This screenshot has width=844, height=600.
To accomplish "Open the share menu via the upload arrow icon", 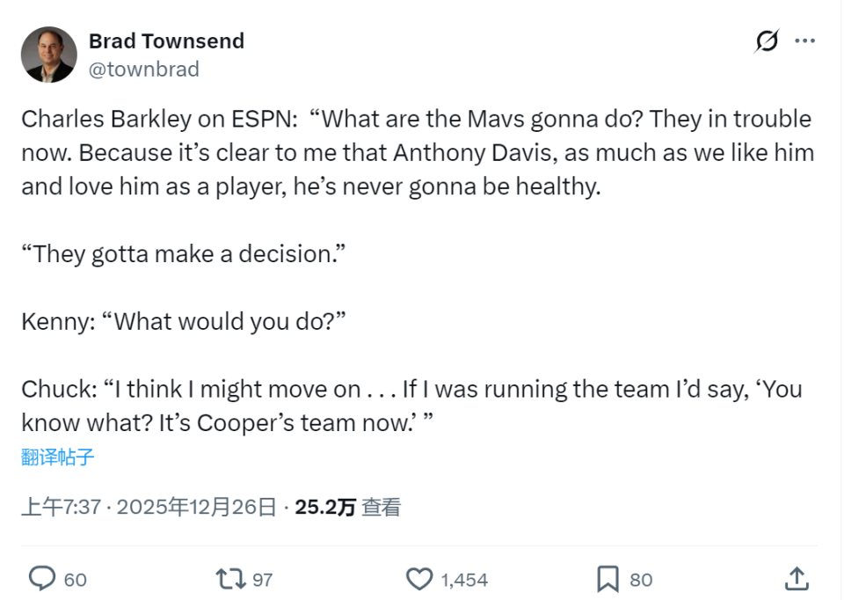I will (796, 578).
